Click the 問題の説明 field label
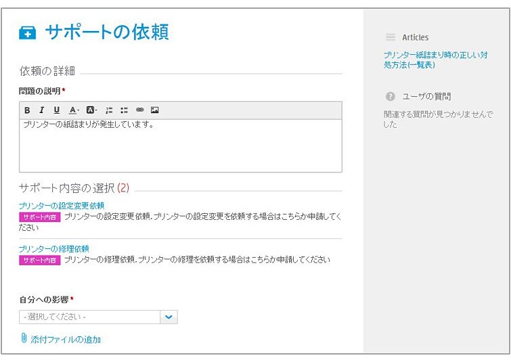This screenshot has width=511, height=362. (x=39, y=91)
